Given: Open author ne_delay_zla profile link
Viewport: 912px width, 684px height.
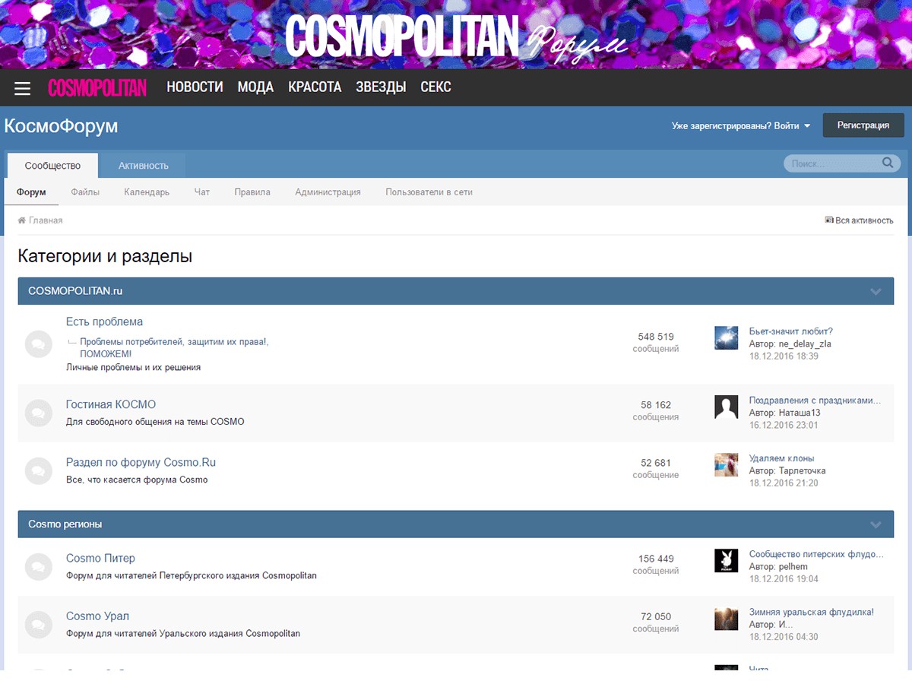Looking at the screenshot, I should 805,344.
